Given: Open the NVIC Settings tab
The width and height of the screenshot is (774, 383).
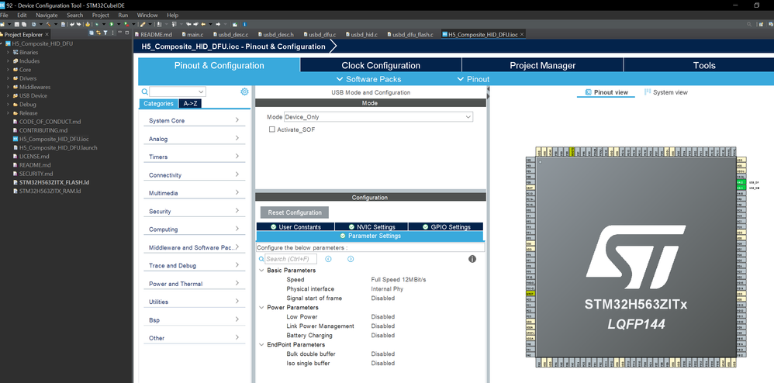Looking at the screenshot, I should pos(371,226).
